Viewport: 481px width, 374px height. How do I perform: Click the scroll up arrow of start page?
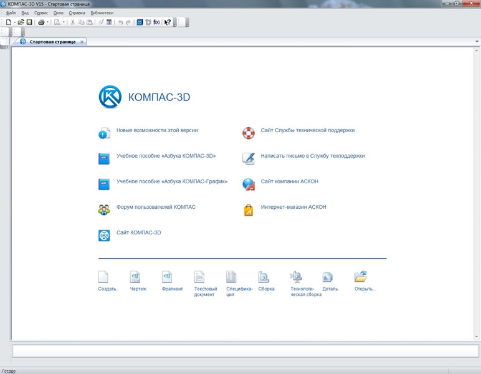coord(477,50)
